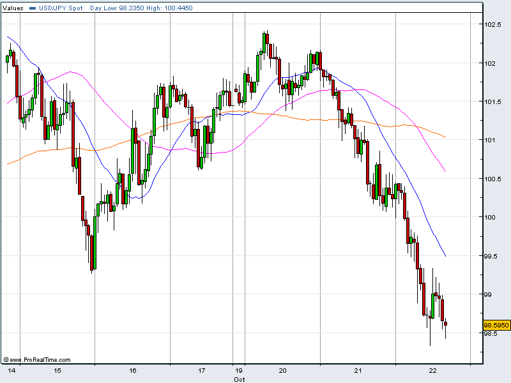This screenshot has width=511, height=383.
Task: Click the Values label in the header
Action: click(x=13, y=8)
